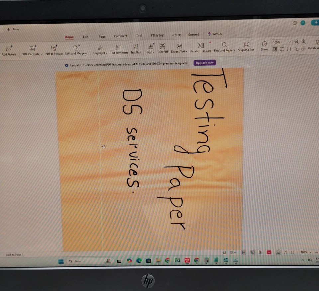Click the Back to Page 1 link
This screenshot has height=291, width=319.
14,255
